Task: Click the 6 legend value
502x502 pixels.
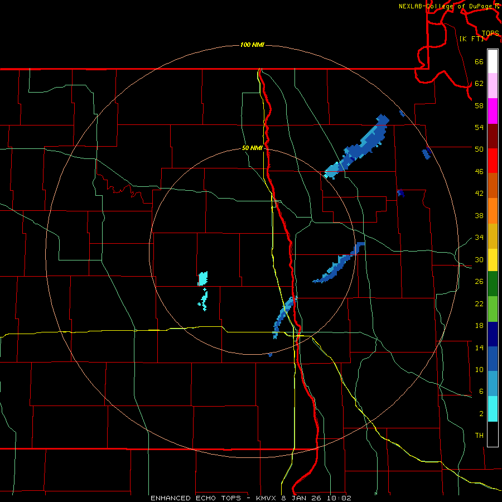Action: pyautogui.click(x=481, y=392)
